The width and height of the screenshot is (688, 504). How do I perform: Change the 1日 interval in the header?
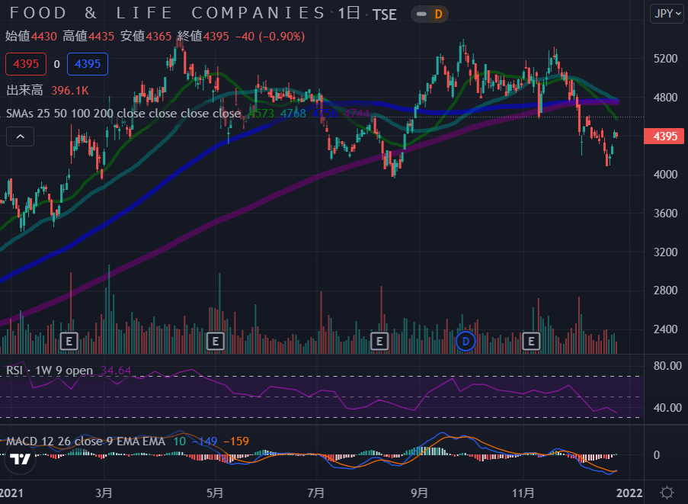[349, 14]
